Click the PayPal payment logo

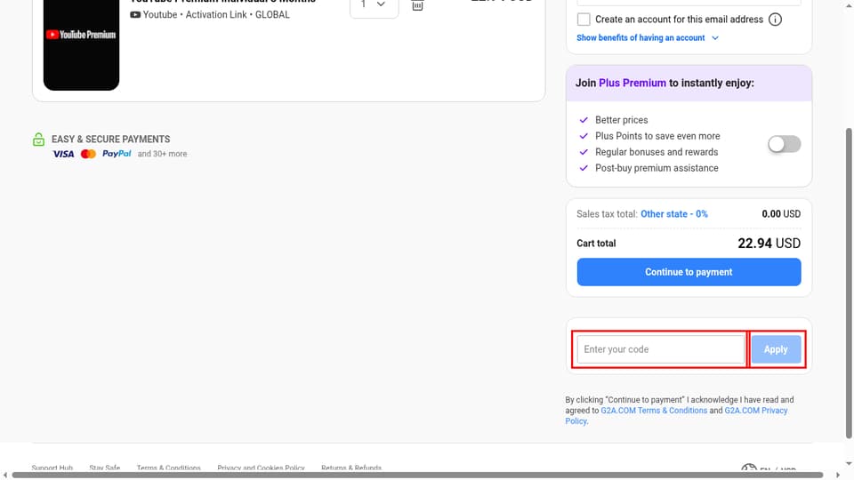point(117,154)
